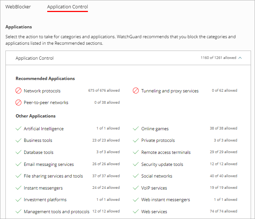Expand the Network protocols category
255x219 pixels.
(42, 91)
